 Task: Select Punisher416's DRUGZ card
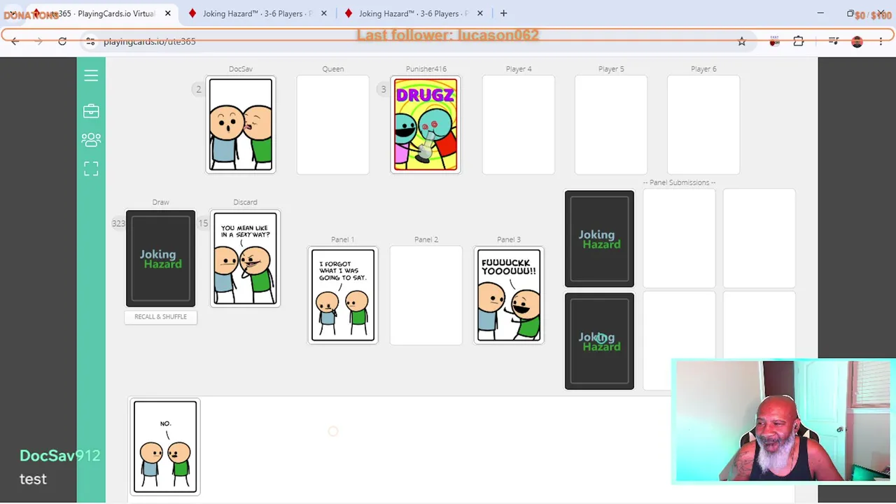(x=426, y=125)
